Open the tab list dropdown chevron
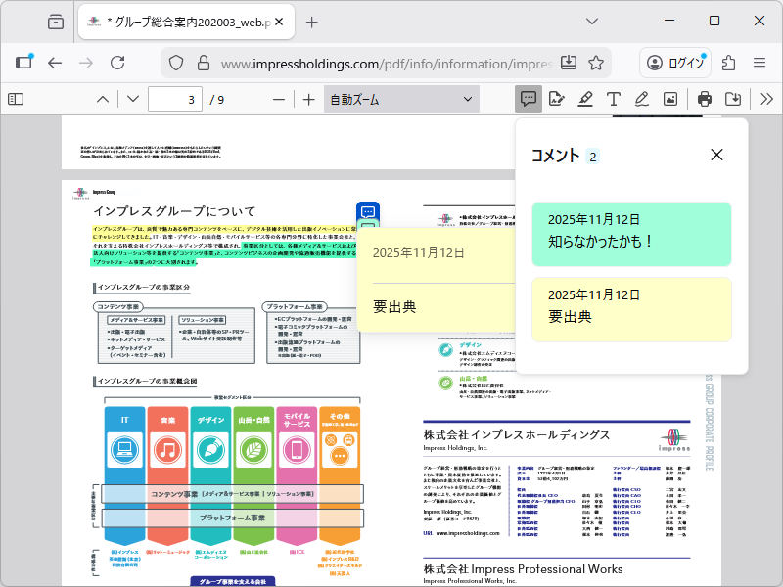The image size is (783, 587). [591, 20]
